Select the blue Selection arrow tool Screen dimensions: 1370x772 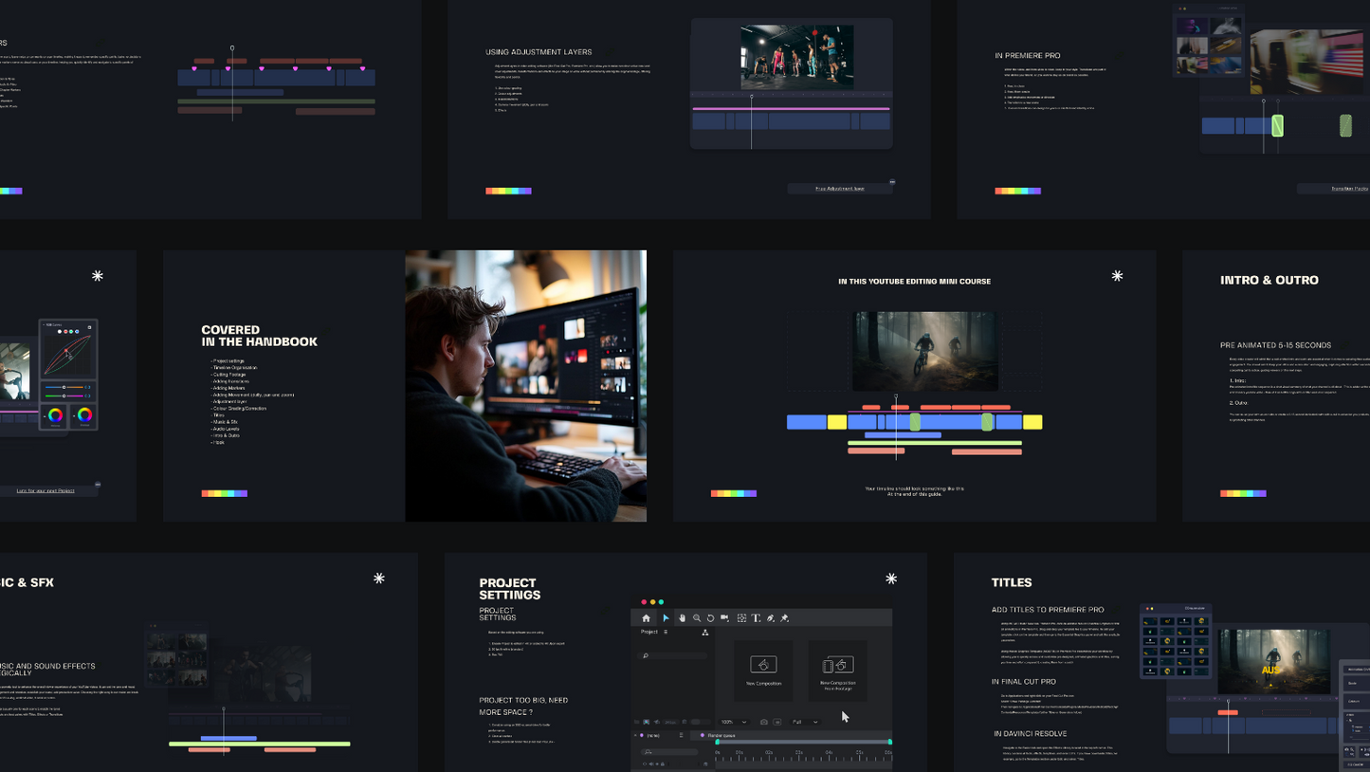[666, 618]
